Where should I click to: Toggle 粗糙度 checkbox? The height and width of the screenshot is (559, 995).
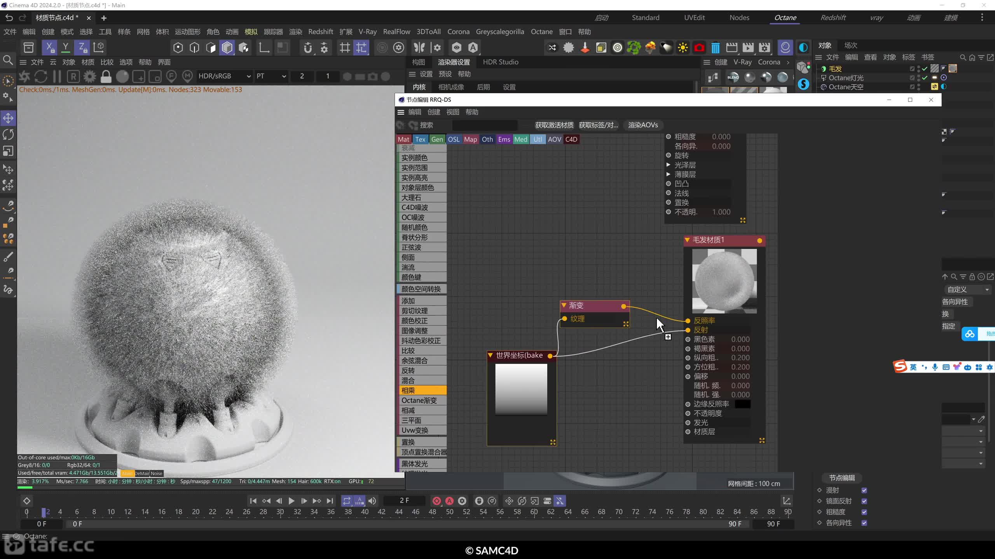[864, 512]
